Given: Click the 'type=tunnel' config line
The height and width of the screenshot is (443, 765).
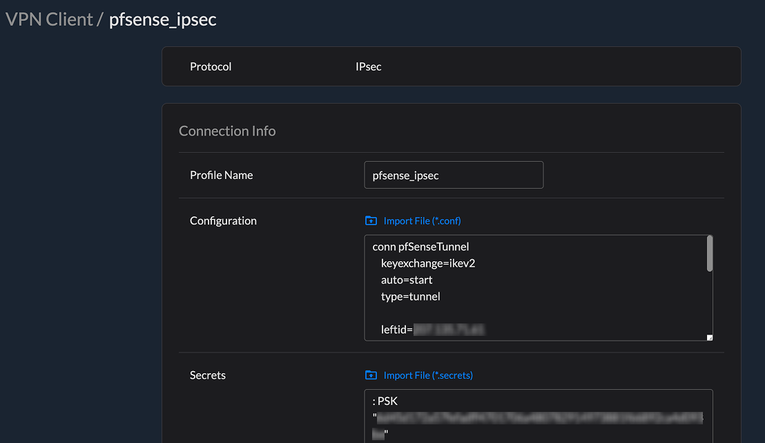Looking at the screenshot, I should pyautogui.click(x=410, y=296).
